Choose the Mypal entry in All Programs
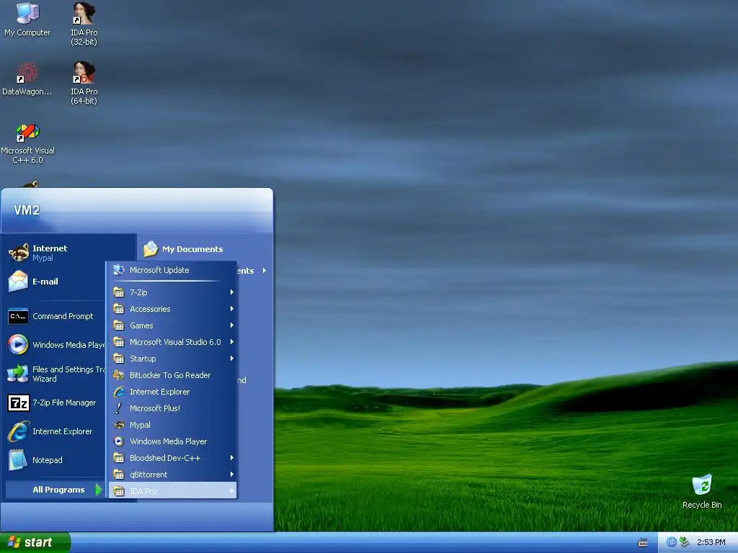 coord(172,425)
